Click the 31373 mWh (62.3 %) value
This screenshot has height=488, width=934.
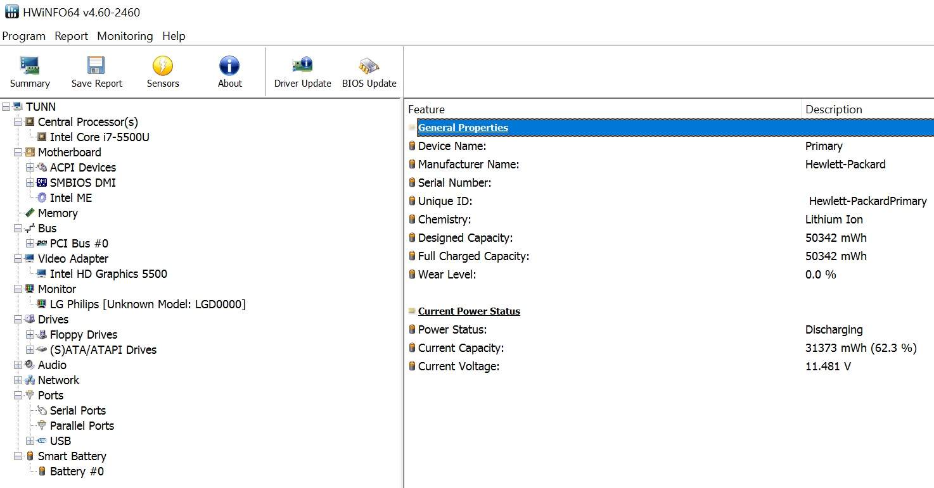(860, 347)
